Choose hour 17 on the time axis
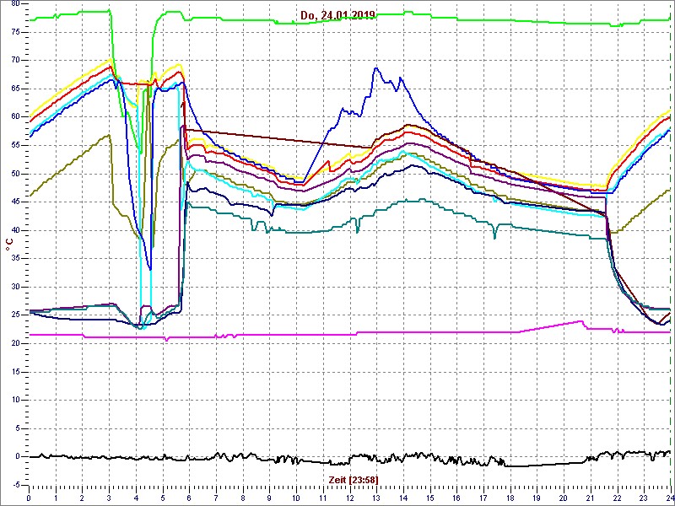This screenshot has height=506, width=675. [483, 498]
